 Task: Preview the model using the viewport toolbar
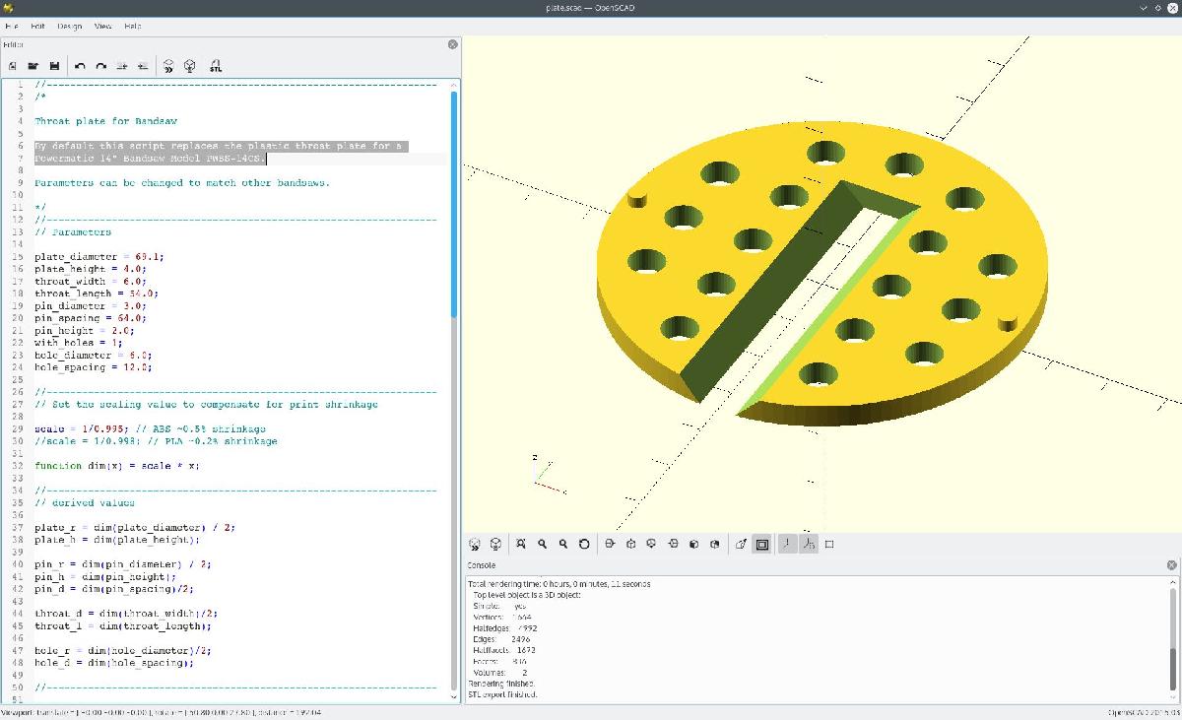pos(474,544)
